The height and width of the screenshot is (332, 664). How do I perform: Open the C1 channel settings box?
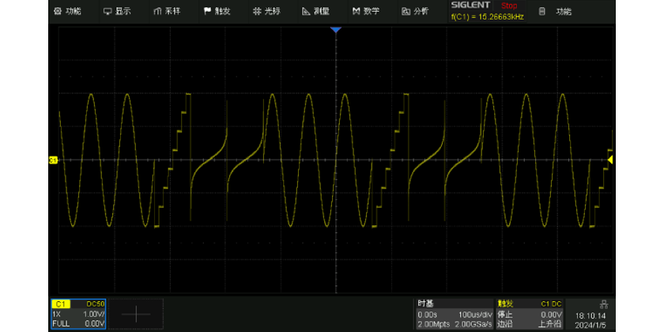pyautogui.click(x=77, y=314)
